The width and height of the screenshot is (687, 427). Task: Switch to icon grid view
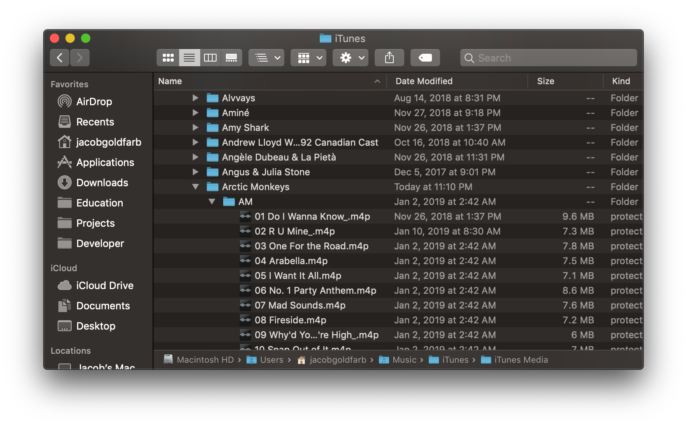point(168,58)
